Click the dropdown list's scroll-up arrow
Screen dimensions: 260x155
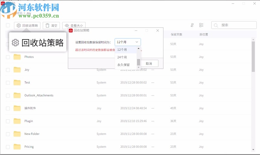coord(139,48)
